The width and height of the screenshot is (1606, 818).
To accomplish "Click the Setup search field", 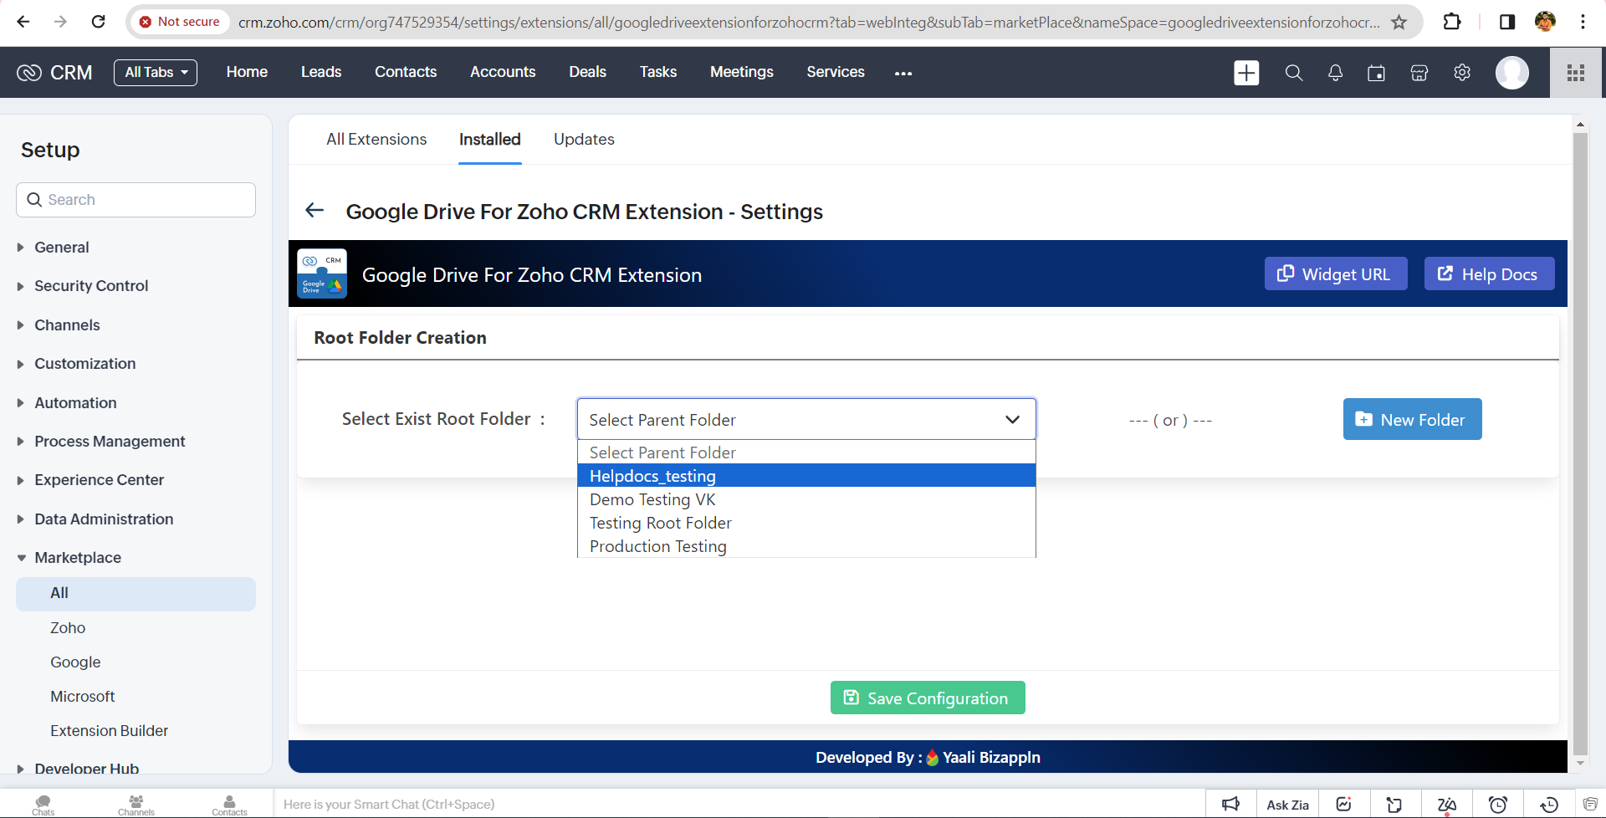I will coord(136,200).
